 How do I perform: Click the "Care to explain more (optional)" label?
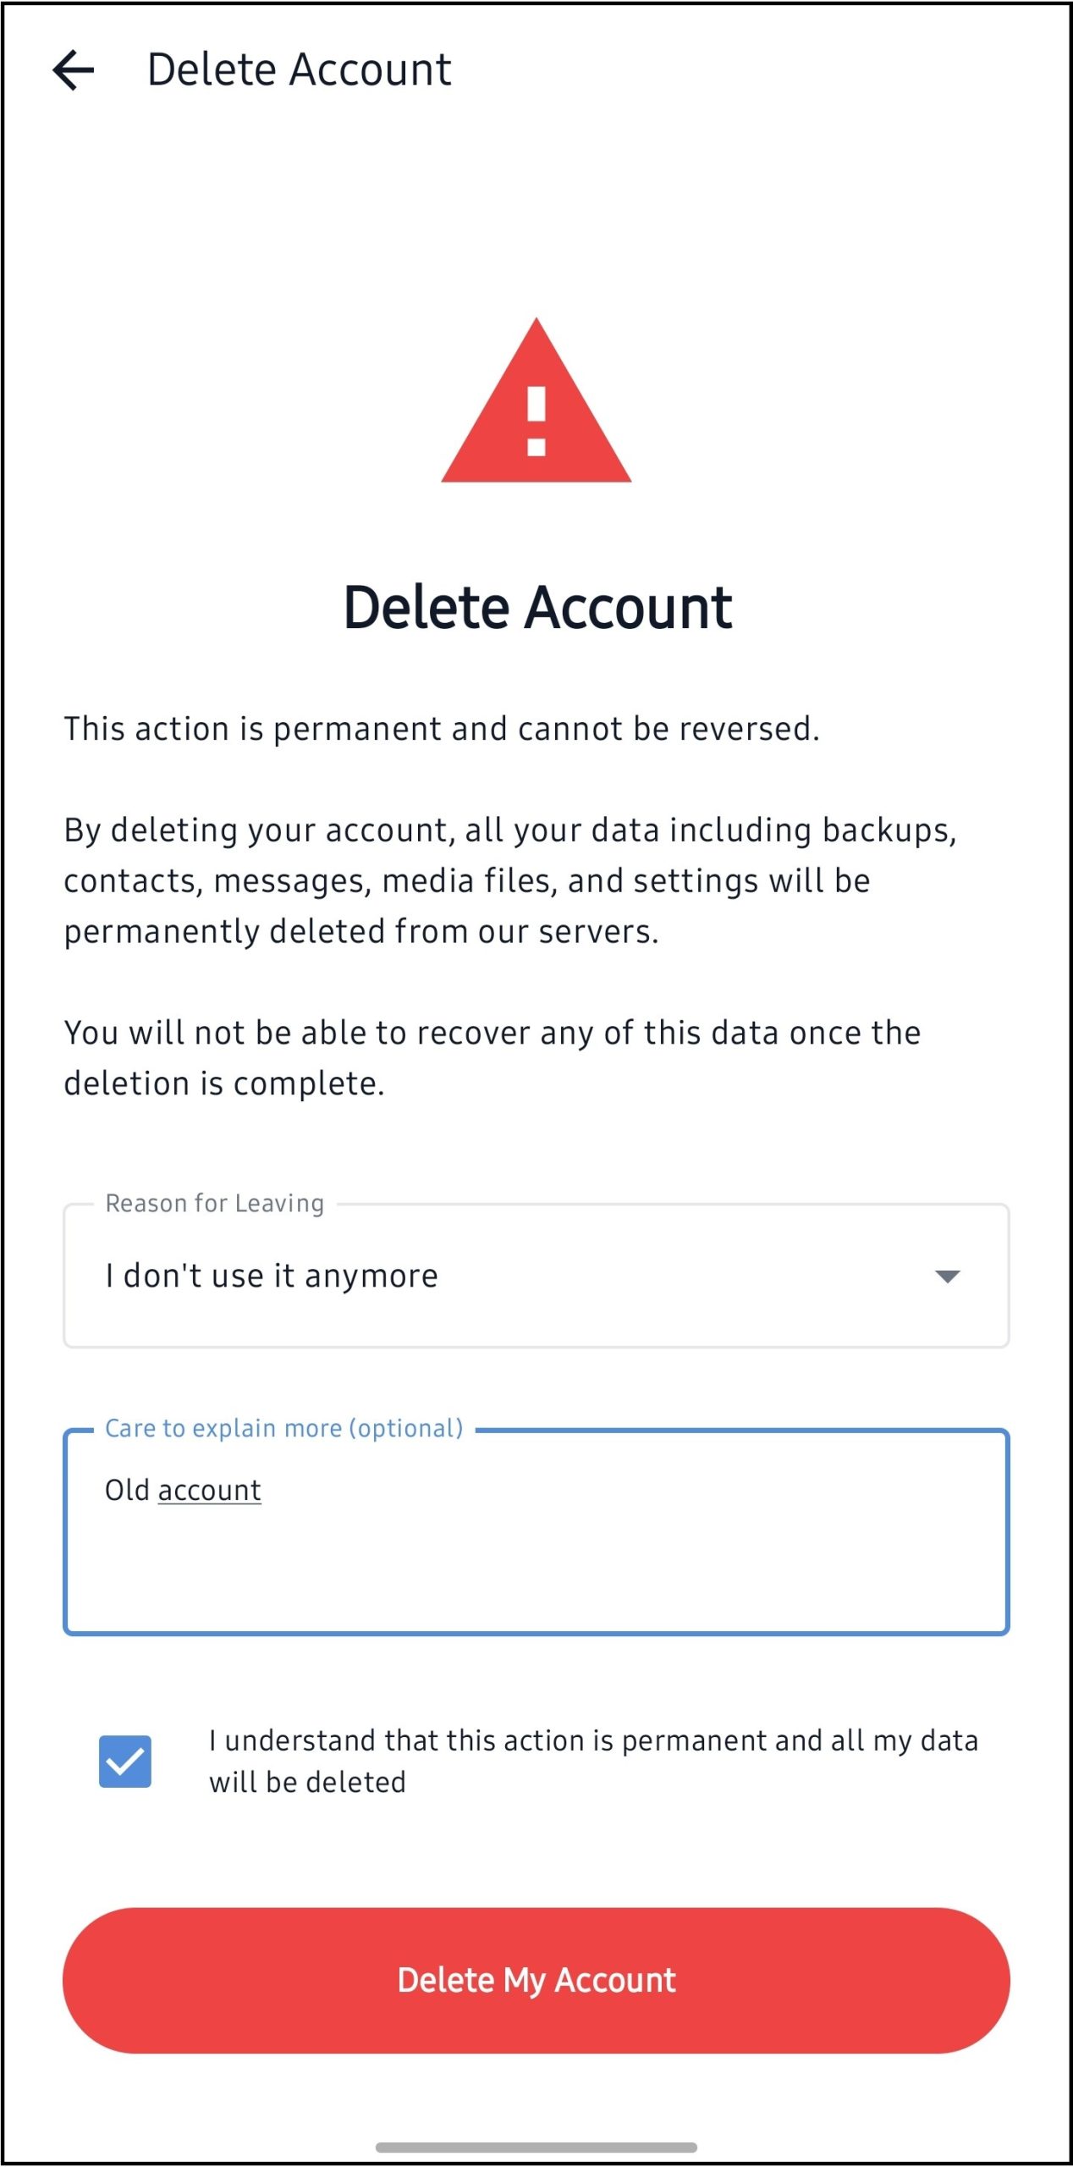(x=283, y=1428)
